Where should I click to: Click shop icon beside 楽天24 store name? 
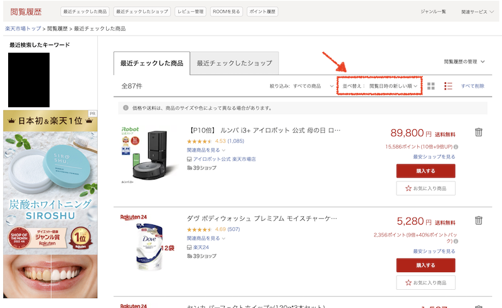(x=190, y=248)
